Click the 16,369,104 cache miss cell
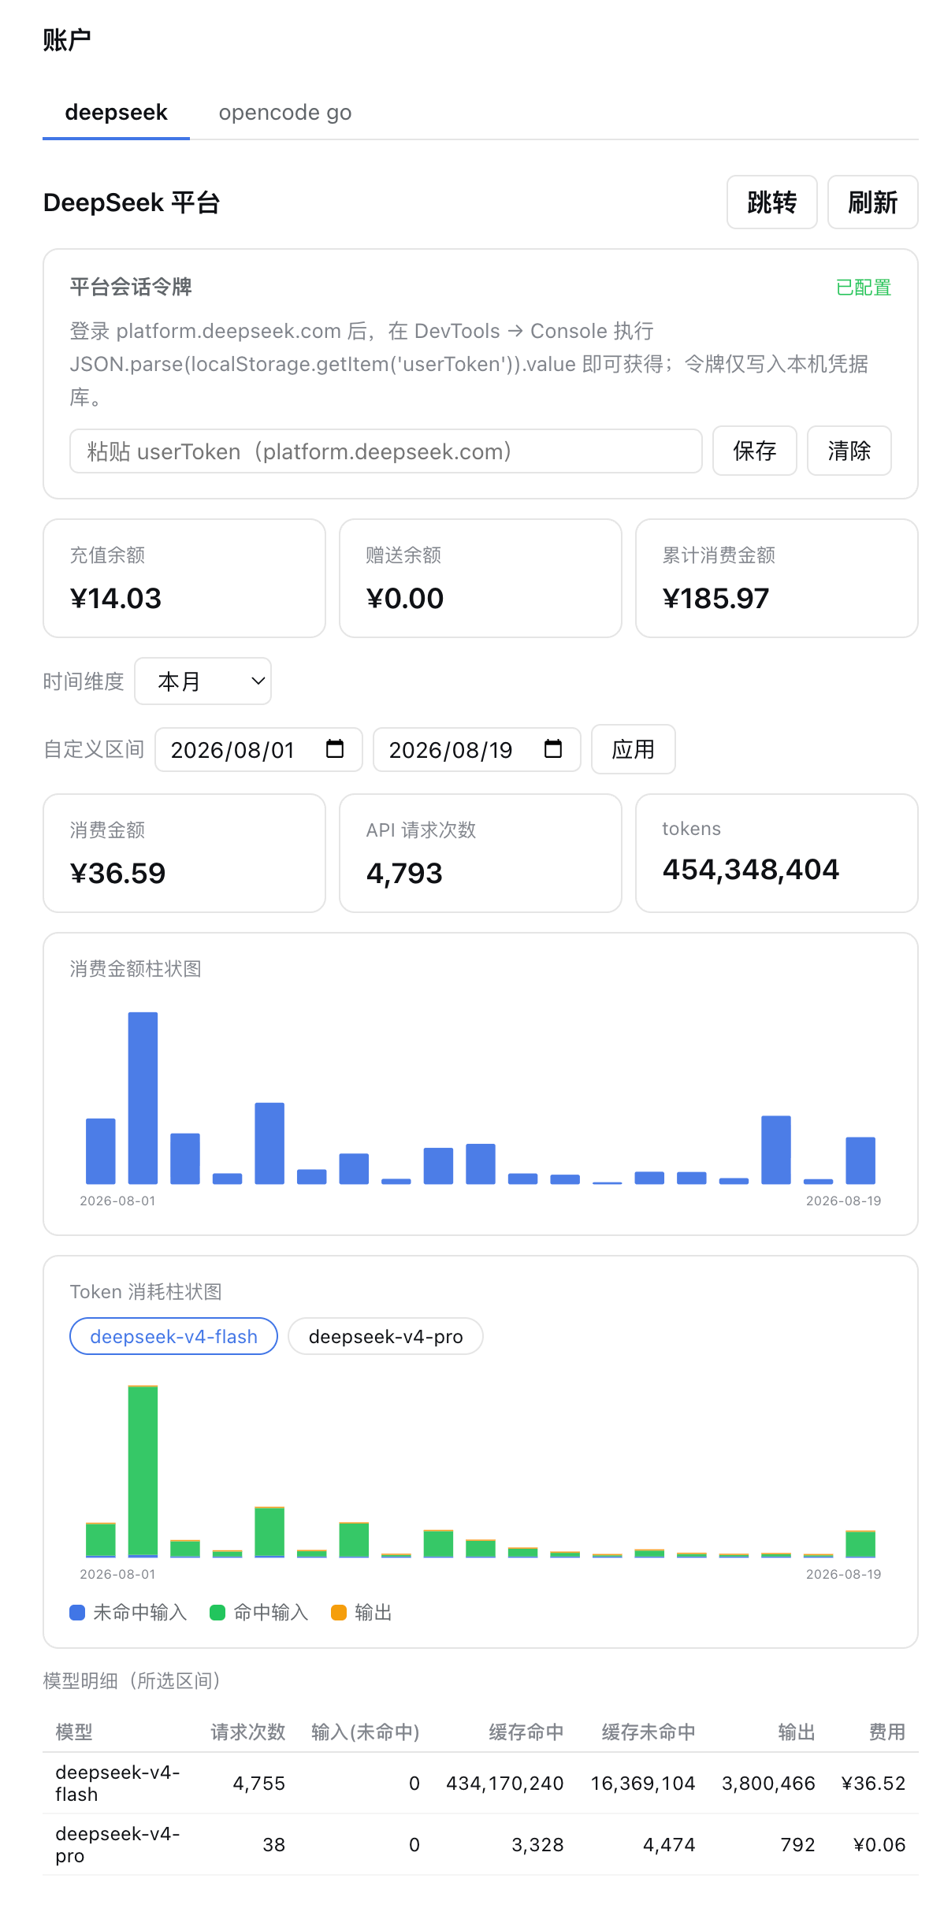944x1908 pixels. point(643,1784)
